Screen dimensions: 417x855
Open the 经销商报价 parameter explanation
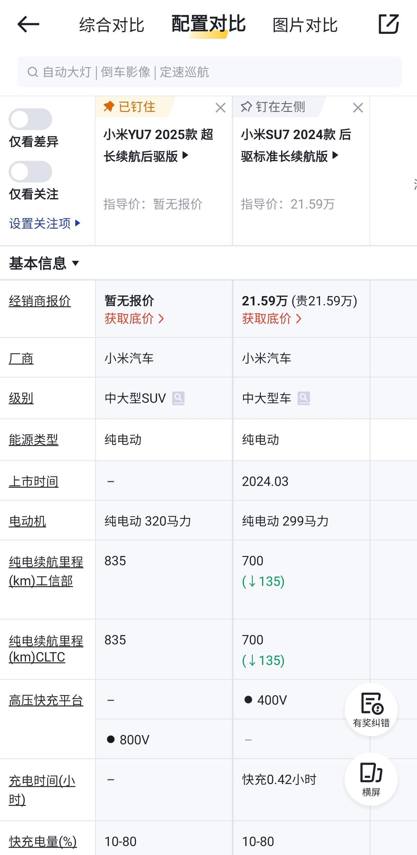[40, 301]
